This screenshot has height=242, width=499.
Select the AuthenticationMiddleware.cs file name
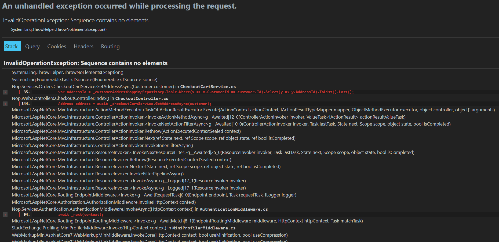click(x=233, y=209)
